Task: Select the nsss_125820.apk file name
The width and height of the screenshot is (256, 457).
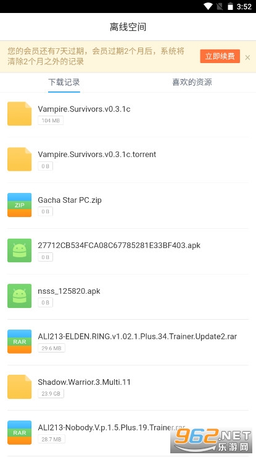Action: [69, 291]
